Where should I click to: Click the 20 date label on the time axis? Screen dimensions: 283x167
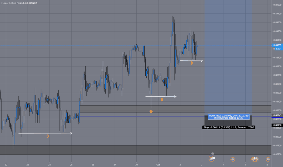[6, 165]
